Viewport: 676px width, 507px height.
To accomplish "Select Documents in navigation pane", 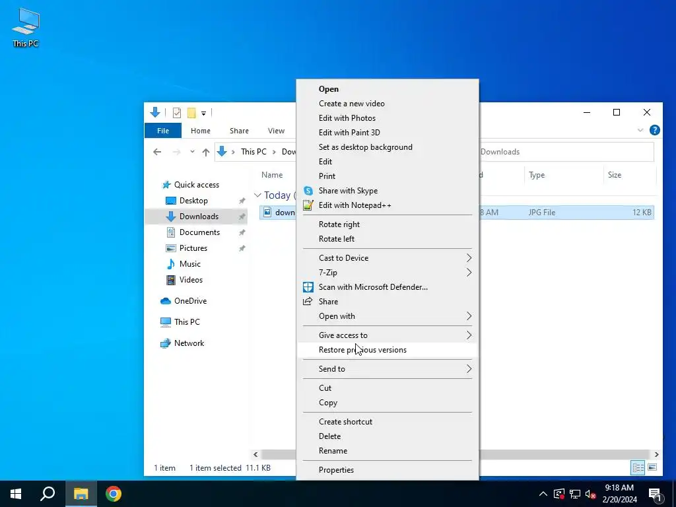I will coord(199,232).
